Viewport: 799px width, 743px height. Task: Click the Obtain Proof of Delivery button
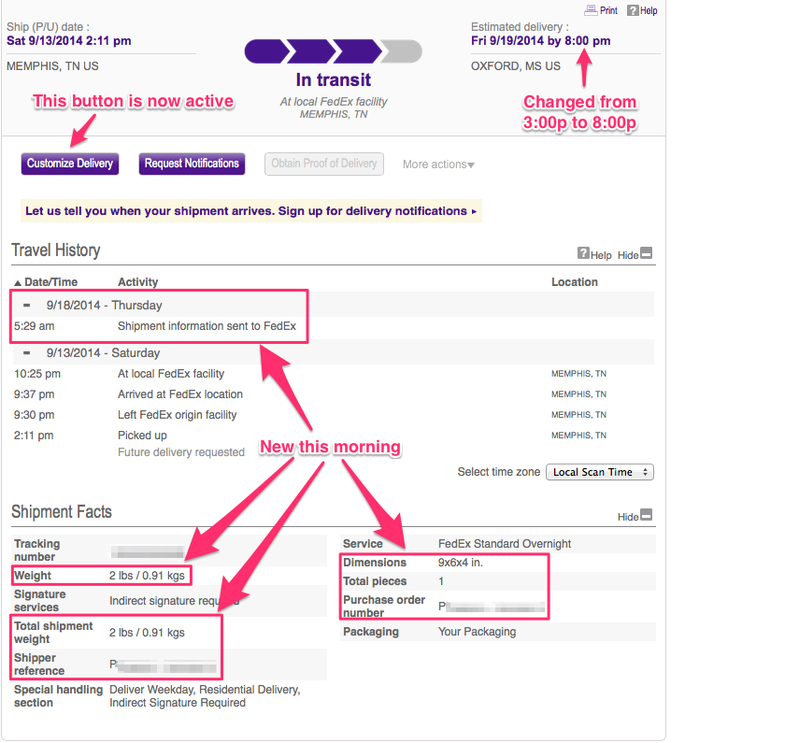(324, 164)
